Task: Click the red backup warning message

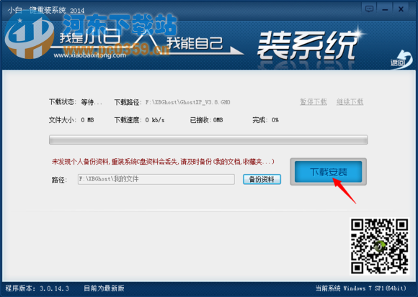Action: coord(163,161)
